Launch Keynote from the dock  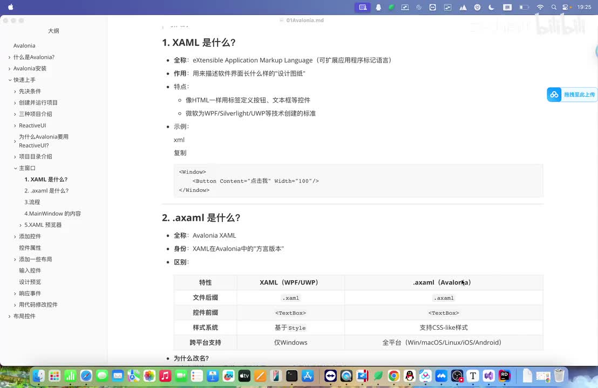click(x=213, y=376)
